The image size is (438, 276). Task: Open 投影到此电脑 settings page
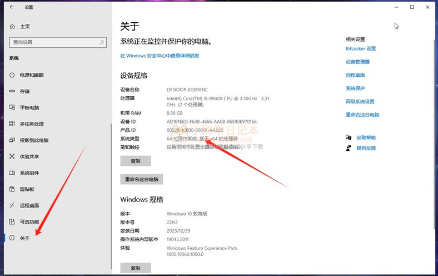34,140
